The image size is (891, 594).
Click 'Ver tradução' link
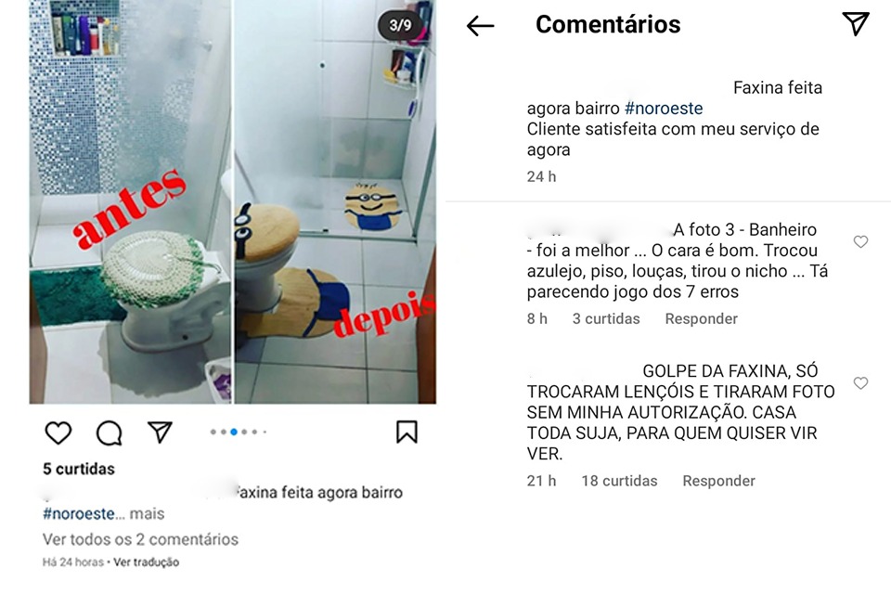[146, 562]
